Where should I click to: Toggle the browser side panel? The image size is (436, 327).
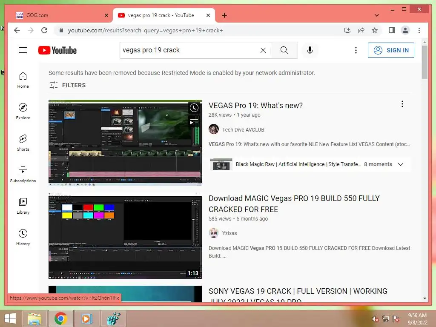pos(392,30)
